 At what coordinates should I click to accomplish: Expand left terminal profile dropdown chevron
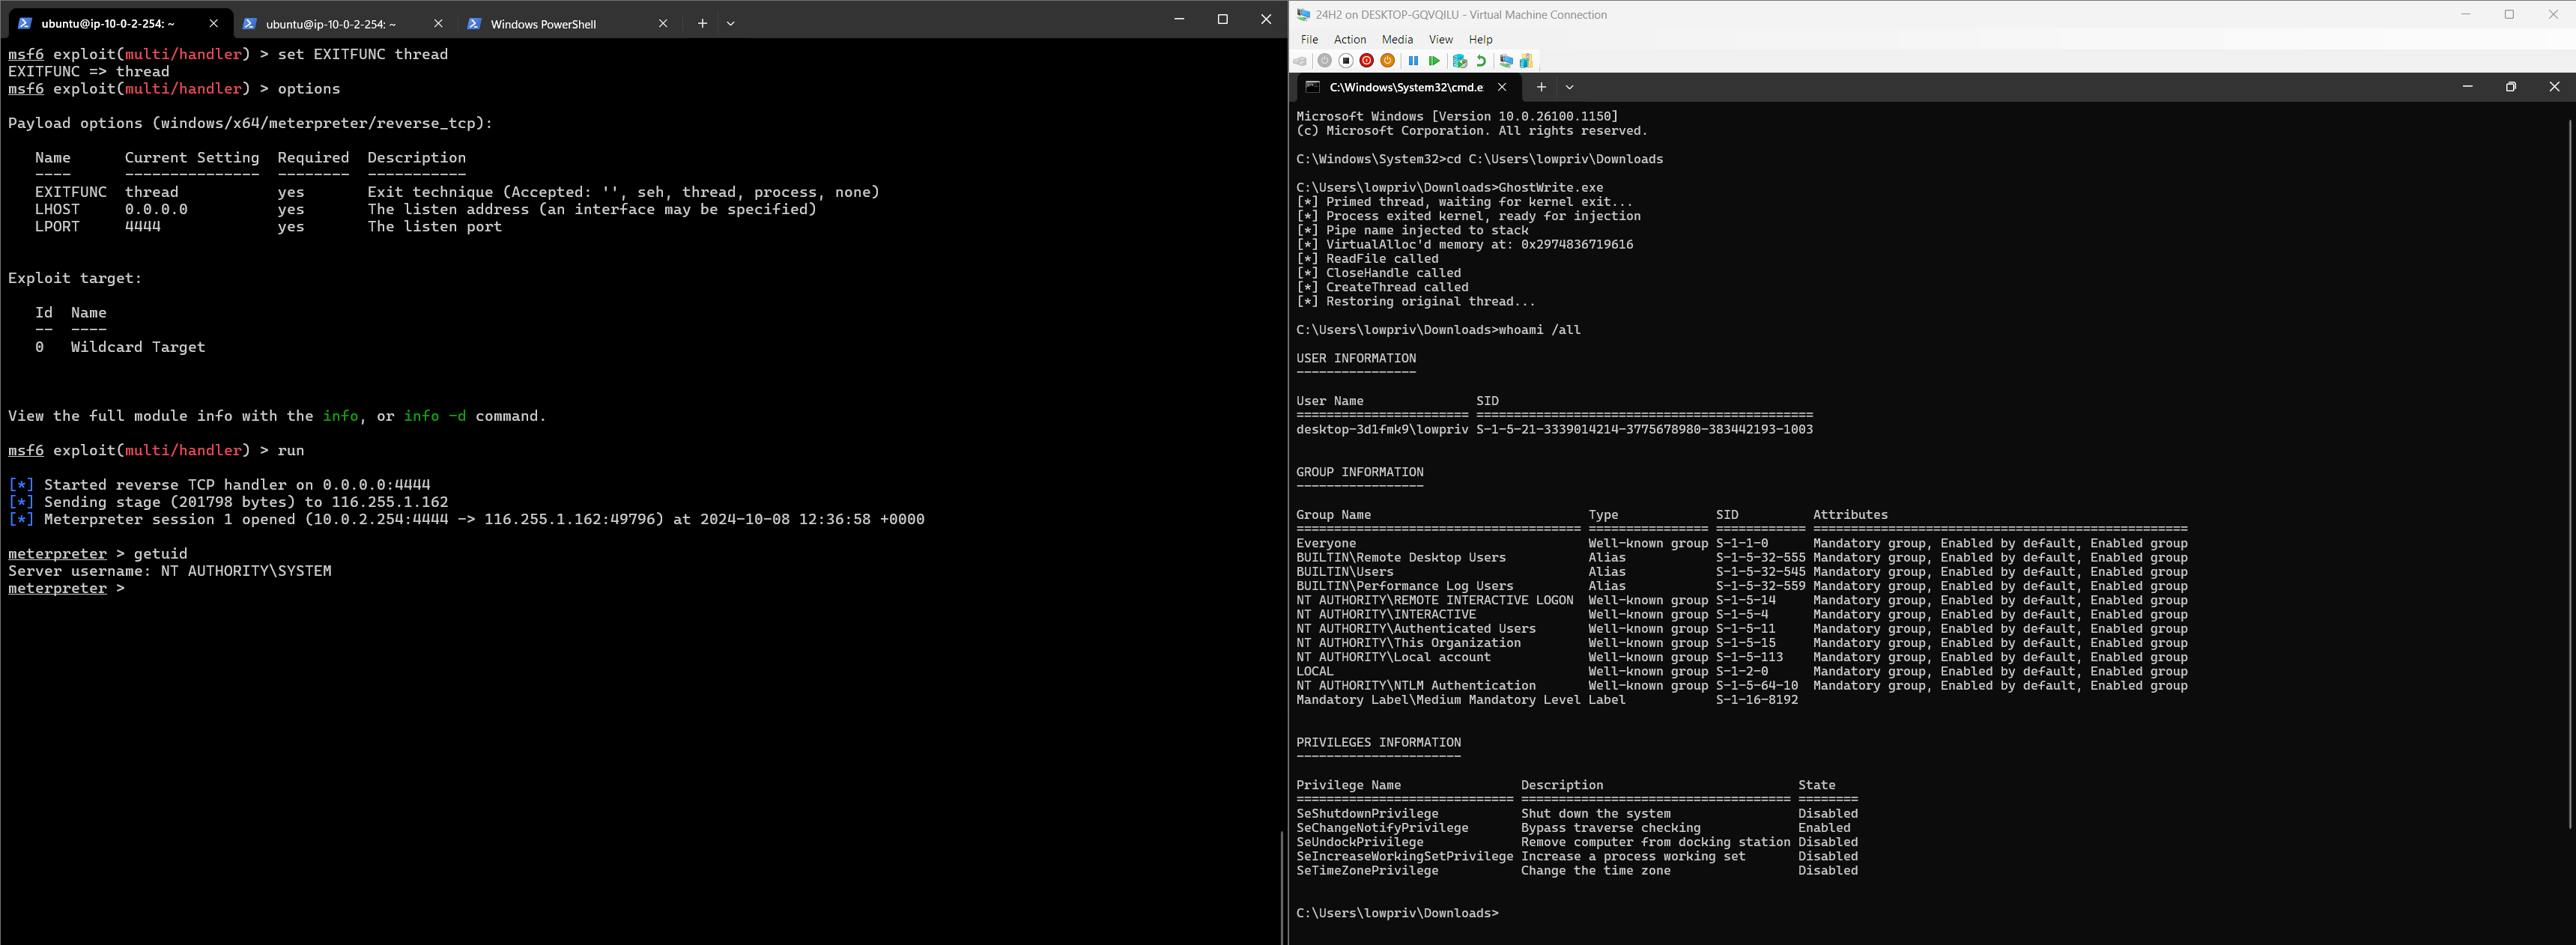pyautogui.click(x=730, y=23)
